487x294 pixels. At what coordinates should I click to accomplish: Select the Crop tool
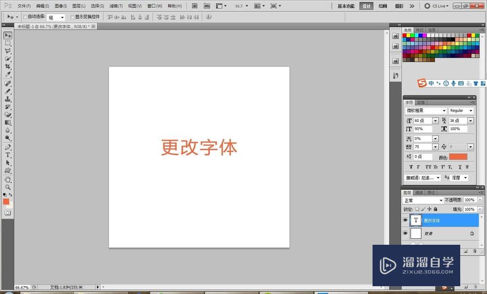click(x=7, y=65)
